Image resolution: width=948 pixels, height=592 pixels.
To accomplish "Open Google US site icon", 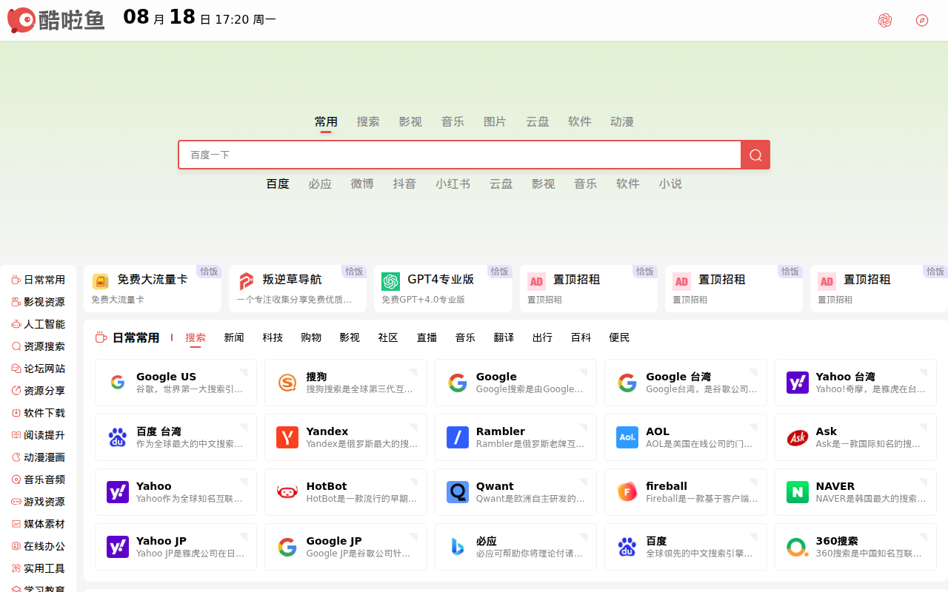I will (118, 383).
